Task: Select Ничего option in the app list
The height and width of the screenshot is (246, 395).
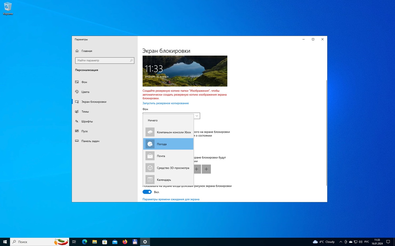Action: [x=153, y=121]
